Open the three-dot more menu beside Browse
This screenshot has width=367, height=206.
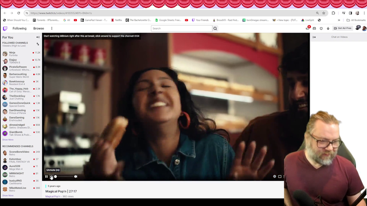pos(52,29)
